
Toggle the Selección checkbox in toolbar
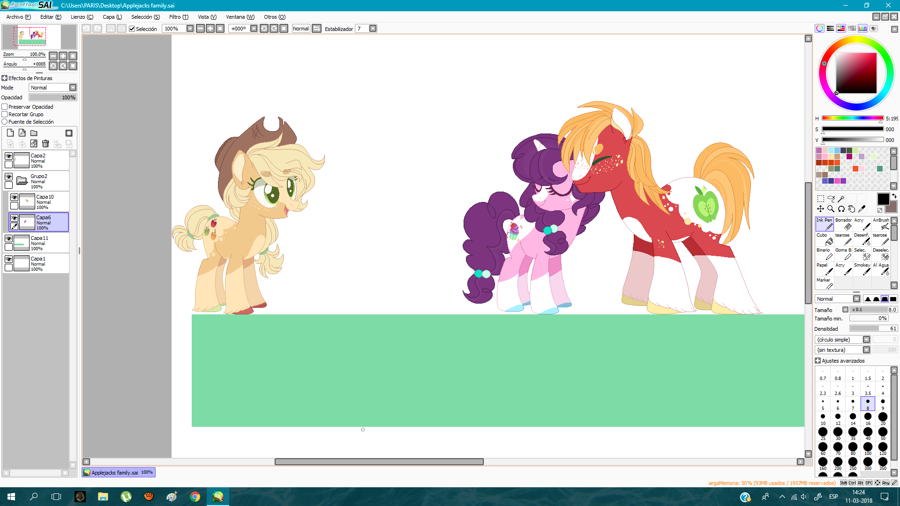point(132,29)
